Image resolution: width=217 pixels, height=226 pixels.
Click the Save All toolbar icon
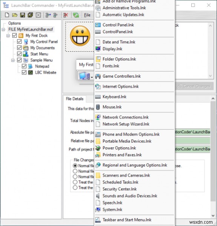coord(30,15)
